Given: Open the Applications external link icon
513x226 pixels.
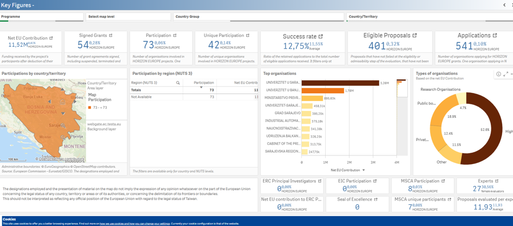Looking at the screenshot, I should 494,36.
